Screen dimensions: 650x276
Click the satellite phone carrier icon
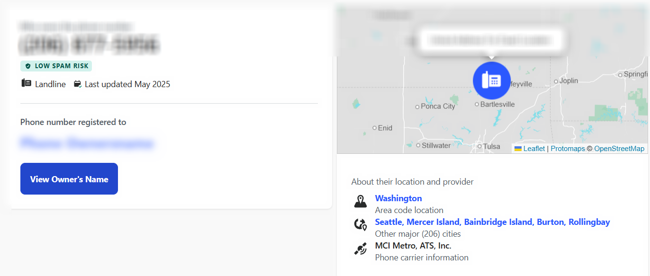point(361,249)
